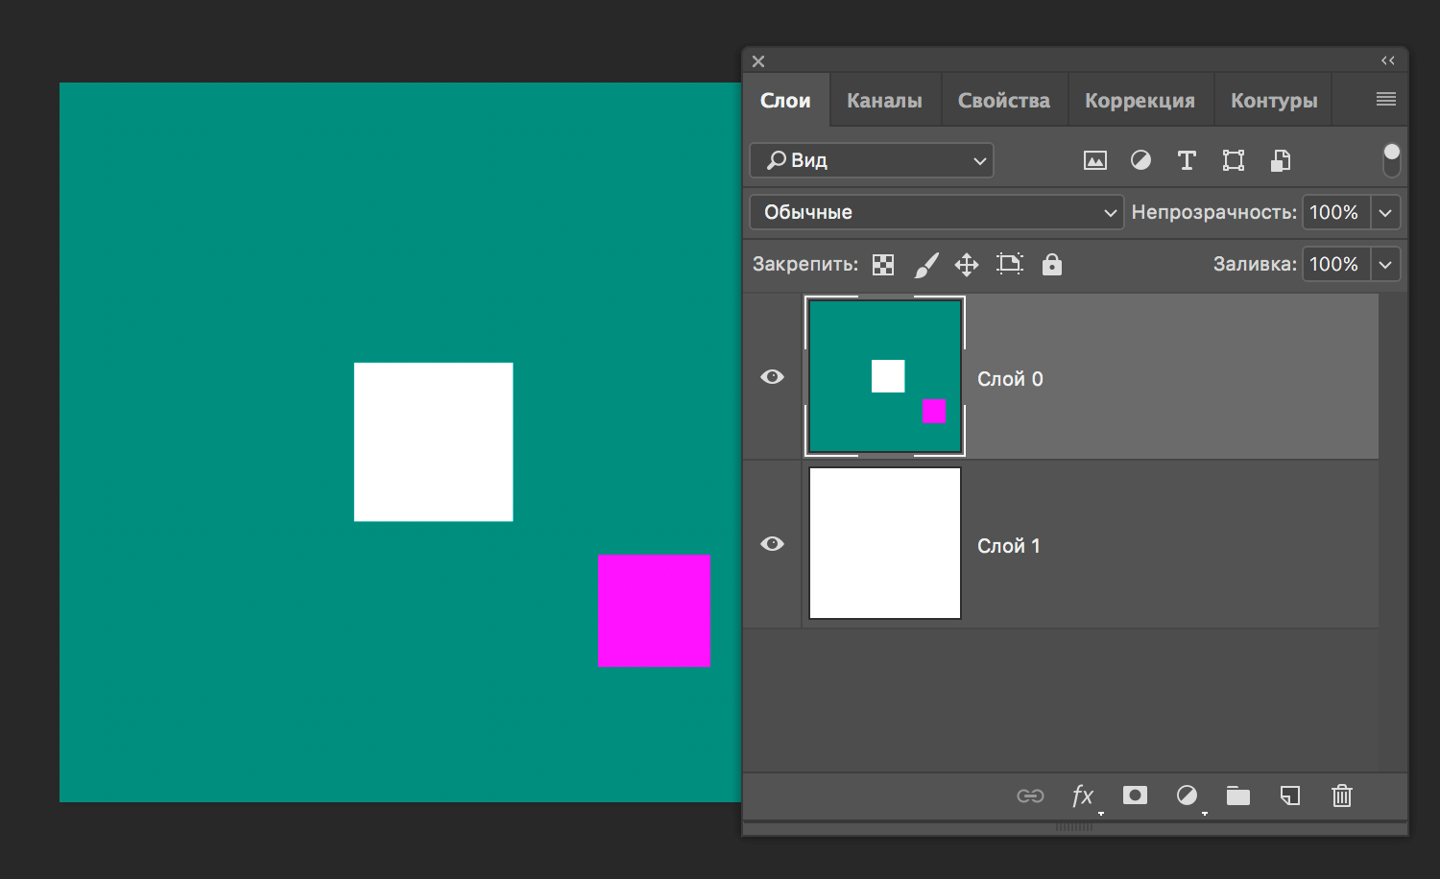Open the fx layer styles menu

pos(1082,796)
